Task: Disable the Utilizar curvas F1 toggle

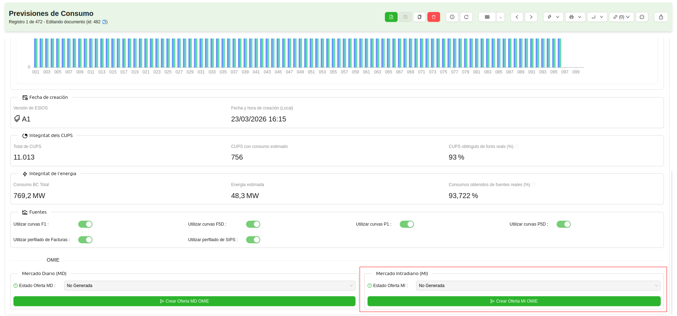Action: point(85,224)
